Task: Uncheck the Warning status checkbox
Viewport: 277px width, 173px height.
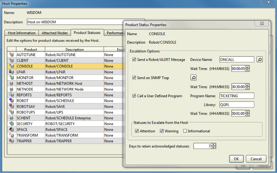Action: coord(162,131)
